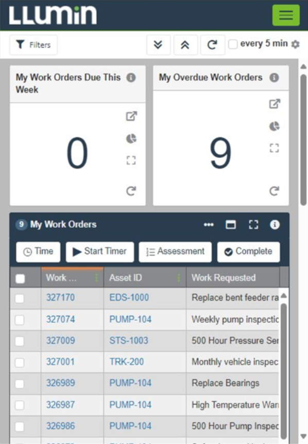This screenshot has width=308, height=444.
Task: Open work order 327170 link
Action: coord(60,297)
